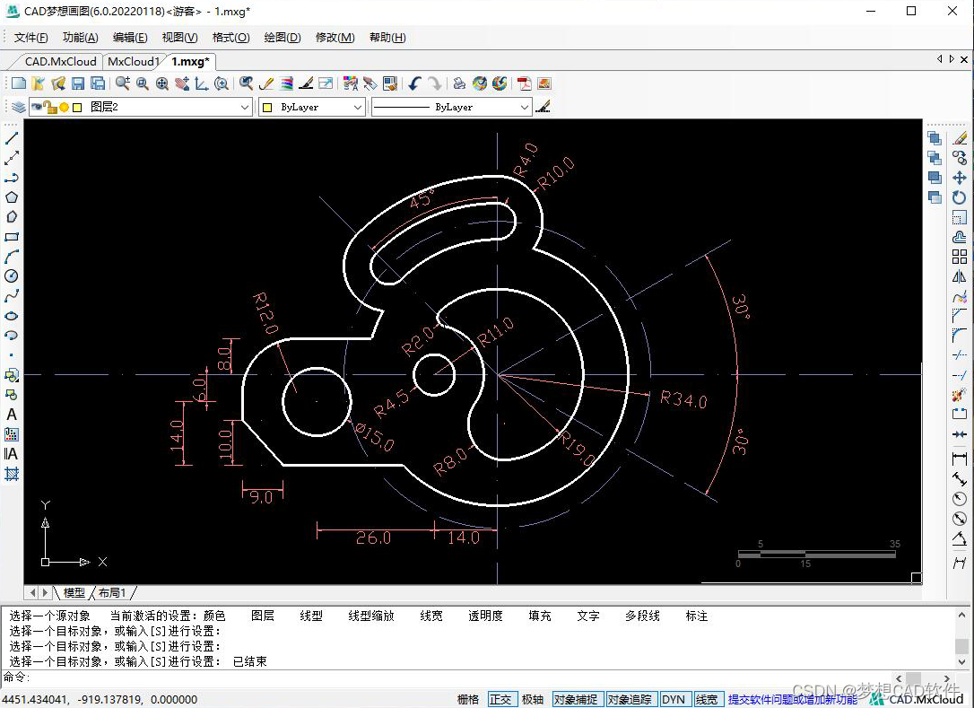Image resolution: width=974 pixels, height=708 pixels.
Task: Click the document tabs close X button
Action: [x=963, y=60]
